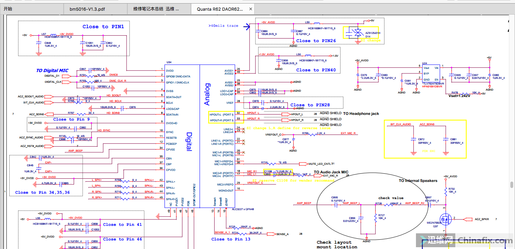
Task: Click the 'HPOUT-L (PORT I)' pin label
Action: point(221,115)
